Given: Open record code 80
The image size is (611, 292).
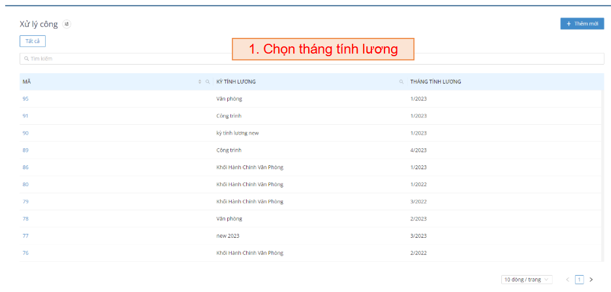Looking at the screenshot, I should tap(25, 184).
